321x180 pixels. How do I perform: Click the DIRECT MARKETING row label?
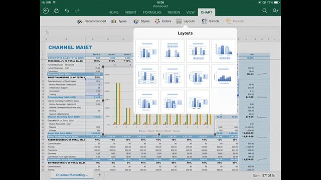(66, 77)
